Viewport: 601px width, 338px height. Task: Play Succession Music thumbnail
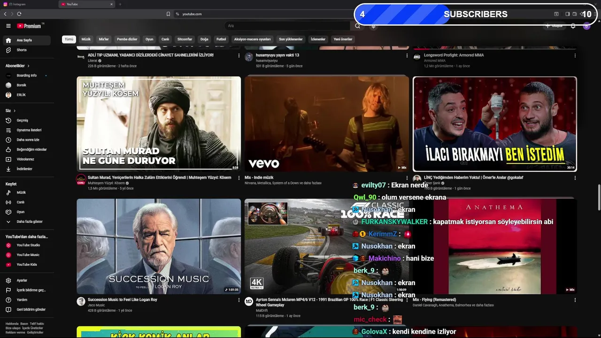tap(159, 246)
